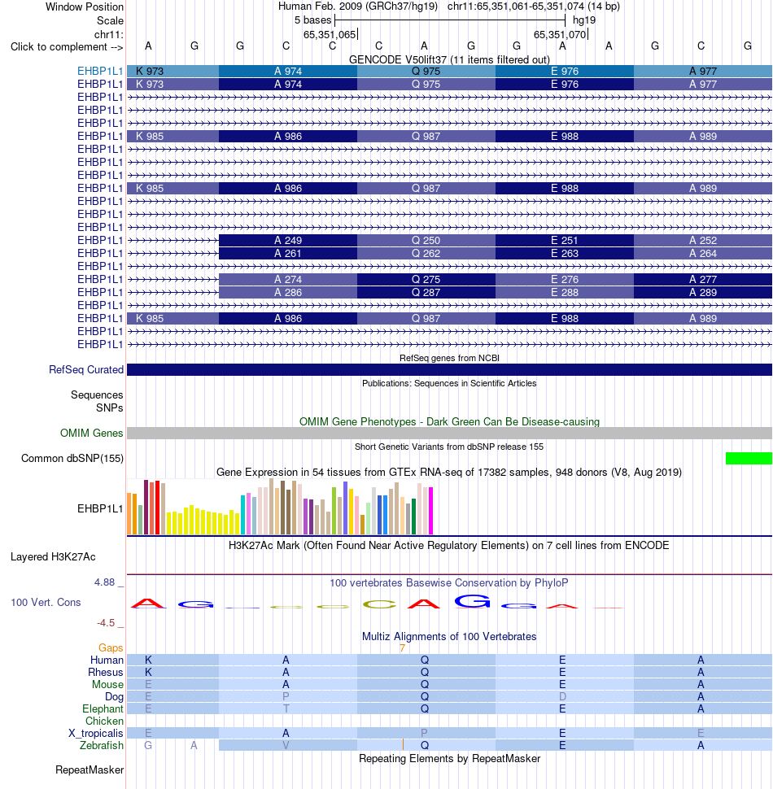The width and height of the screenshot is (773, 789).
Task: Click the 'V' residue in Zebrafish row
Action: [x=286, y=745]
